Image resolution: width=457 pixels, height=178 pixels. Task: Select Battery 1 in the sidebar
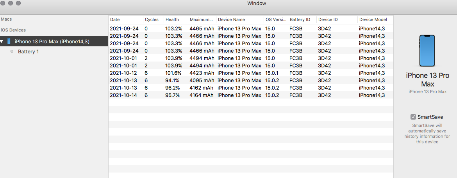[x=28, y=51]
